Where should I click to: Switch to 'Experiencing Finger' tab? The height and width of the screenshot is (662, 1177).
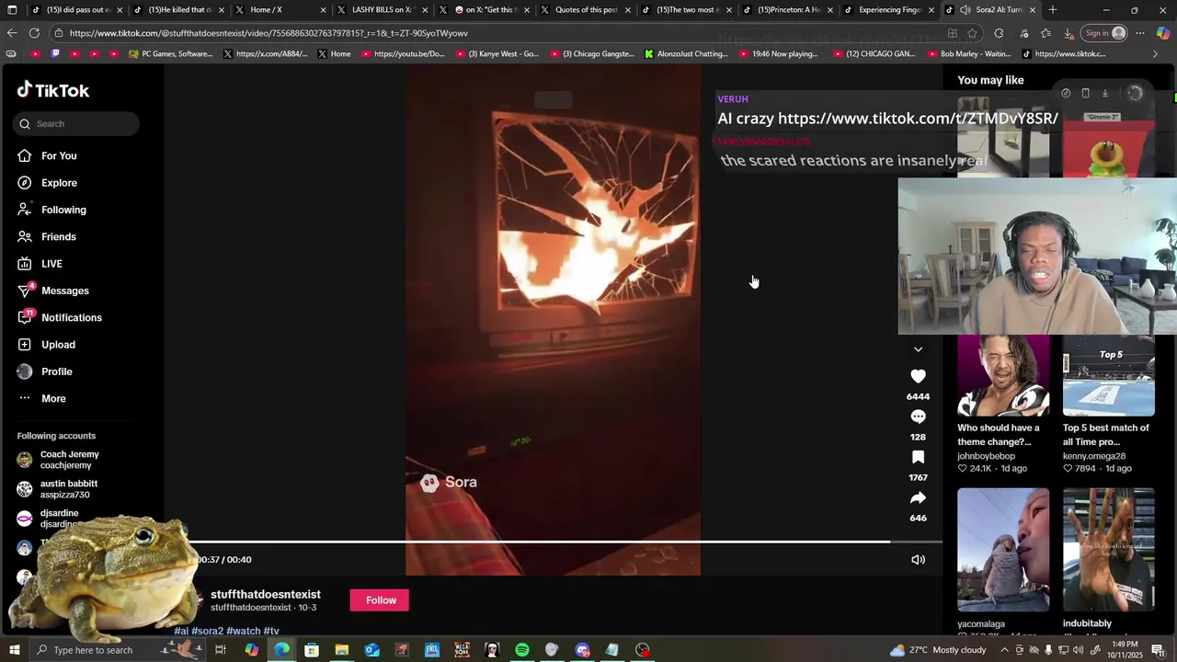(x=886, y=10)
